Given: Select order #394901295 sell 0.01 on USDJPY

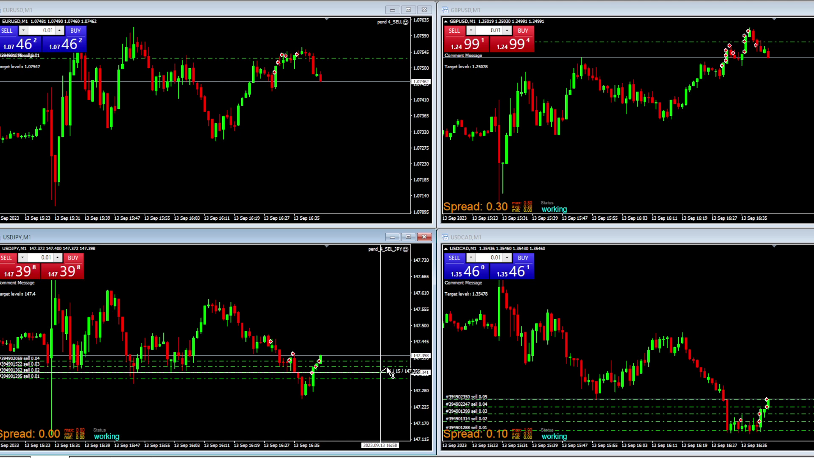Looking at the screenshot, I should (x=20, y=376).
